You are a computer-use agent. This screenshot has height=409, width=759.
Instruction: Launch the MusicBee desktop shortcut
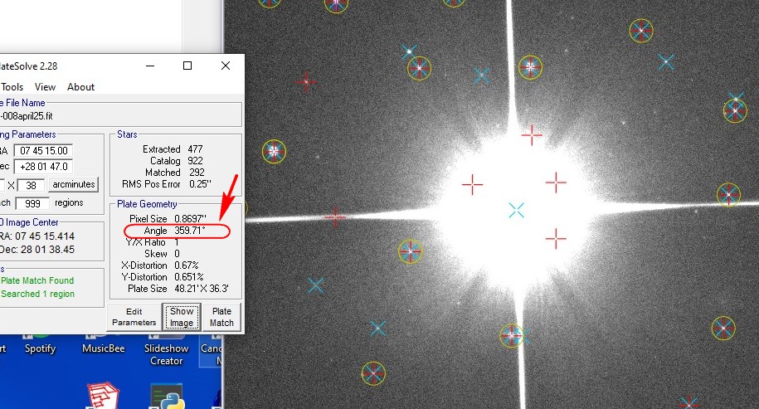[103, 349]
